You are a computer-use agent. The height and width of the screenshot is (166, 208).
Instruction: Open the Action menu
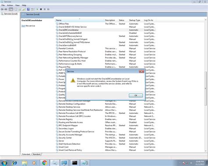click(x=10, y=5)
